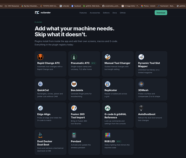
Task: Click 'Dock and retrieve a mechanical dust boot' text
Action: (50, 149)
